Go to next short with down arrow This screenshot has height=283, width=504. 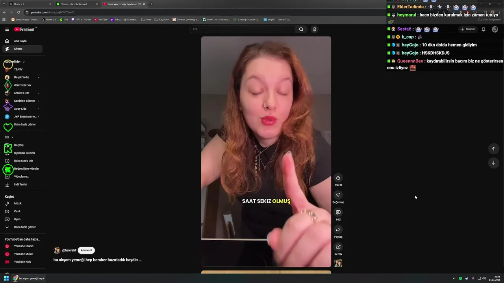[x=494, y=163]
